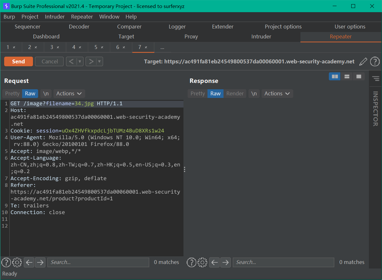Click the request/response pane divider handle
Screen dimensions: 382x280
[x=184, y=170]
